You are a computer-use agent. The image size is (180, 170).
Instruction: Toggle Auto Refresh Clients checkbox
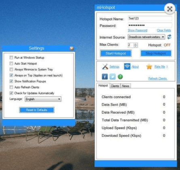(11, 87)
